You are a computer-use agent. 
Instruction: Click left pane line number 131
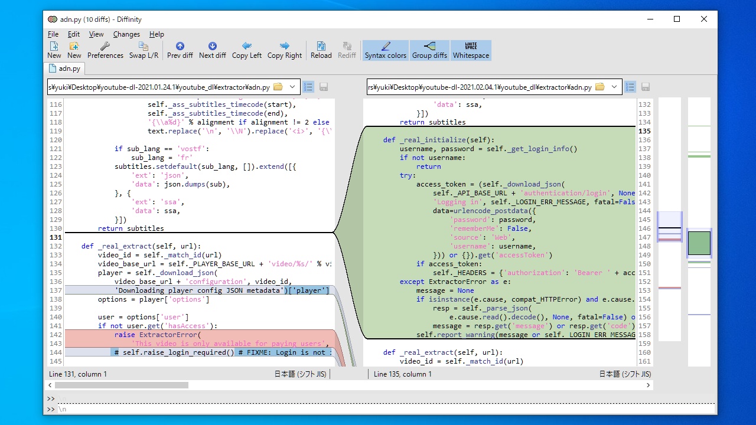[56, 237]
